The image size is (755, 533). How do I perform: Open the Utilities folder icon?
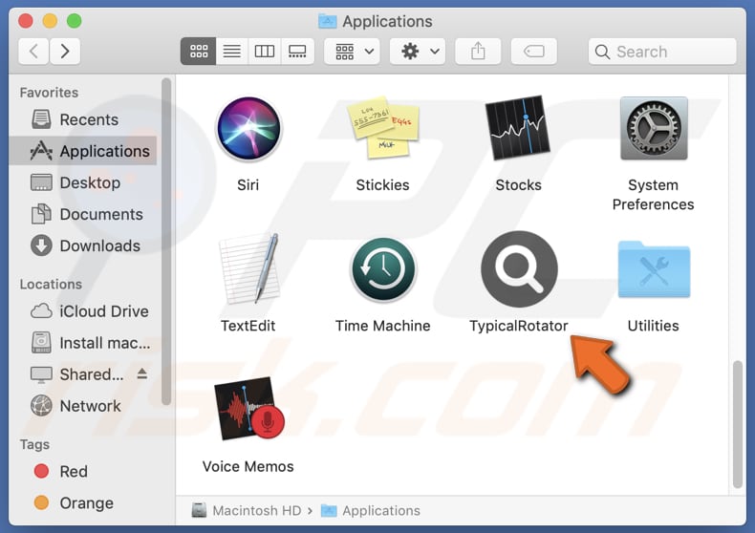(x=654, y=269)
